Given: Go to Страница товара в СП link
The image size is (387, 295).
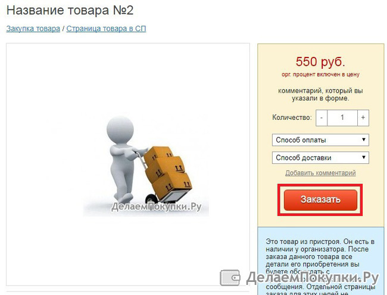Looking at the screenshot, I should tap(106, 28).
